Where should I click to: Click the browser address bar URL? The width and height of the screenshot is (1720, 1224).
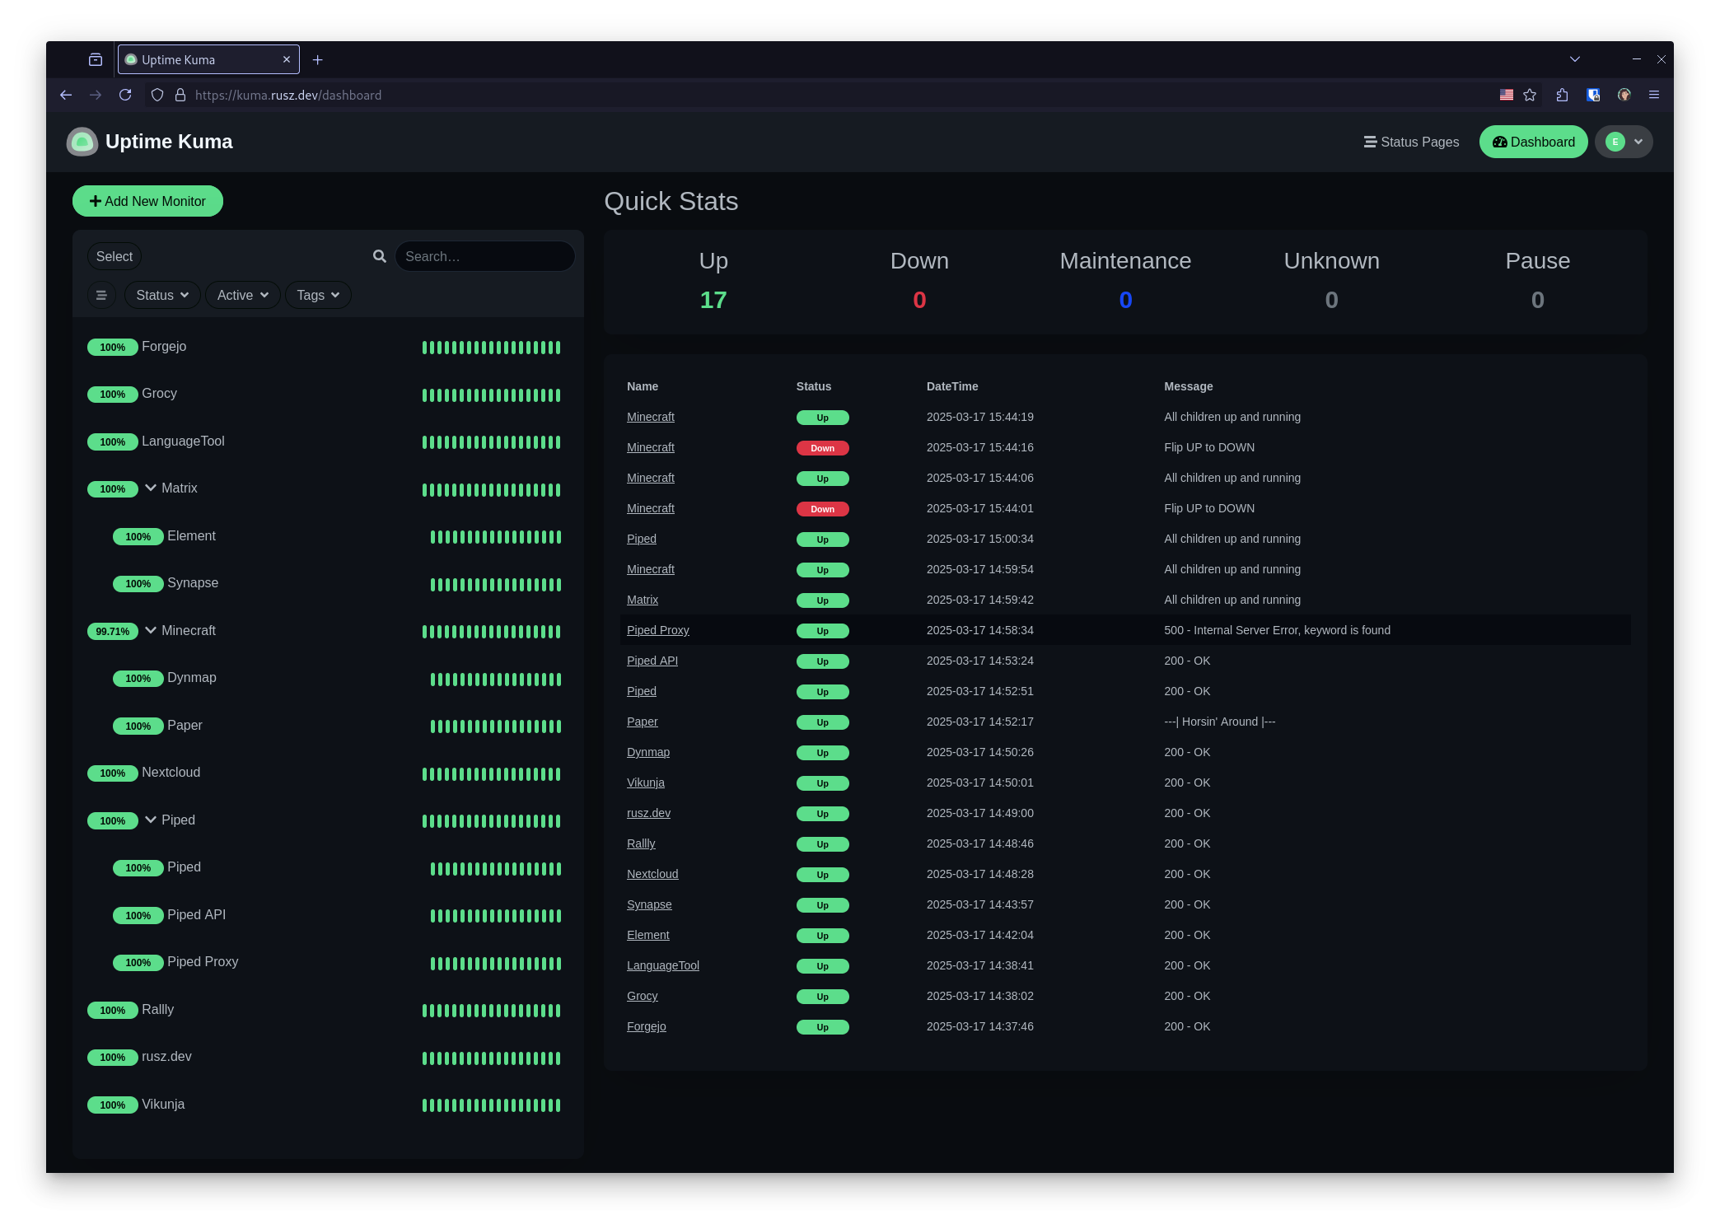tap(288, 95)
